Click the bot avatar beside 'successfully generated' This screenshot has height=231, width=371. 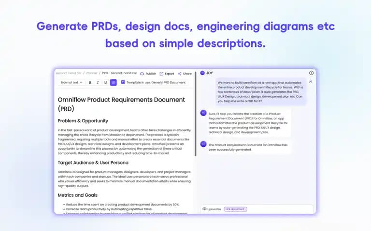pyautogui.click(x=203, y=144)
